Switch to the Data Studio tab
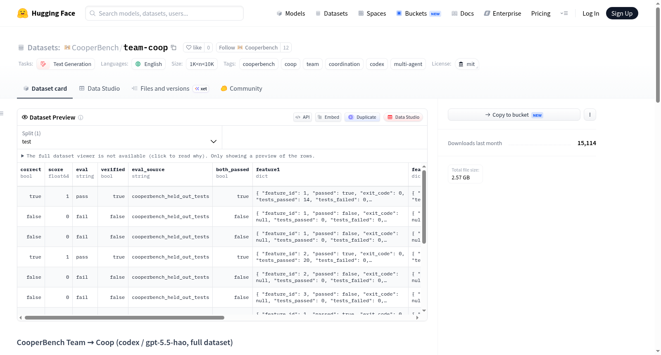This screenshot has width=661, height=355. click(x=100, y=88)
